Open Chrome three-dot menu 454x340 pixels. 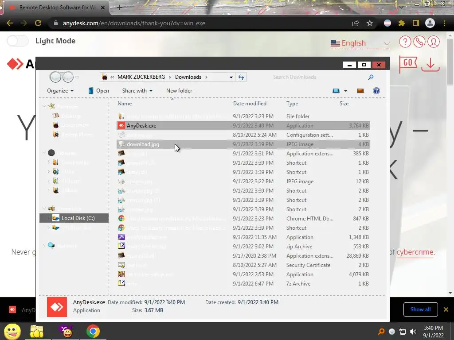[444, 23]
